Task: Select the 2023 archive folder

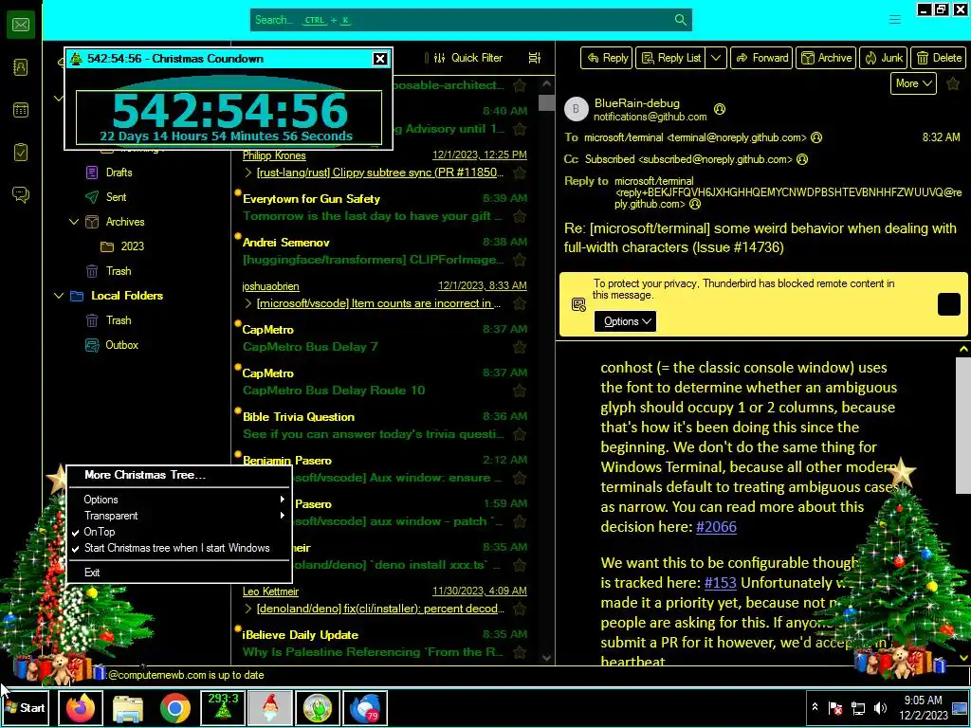Action: (x=132, y=246)
